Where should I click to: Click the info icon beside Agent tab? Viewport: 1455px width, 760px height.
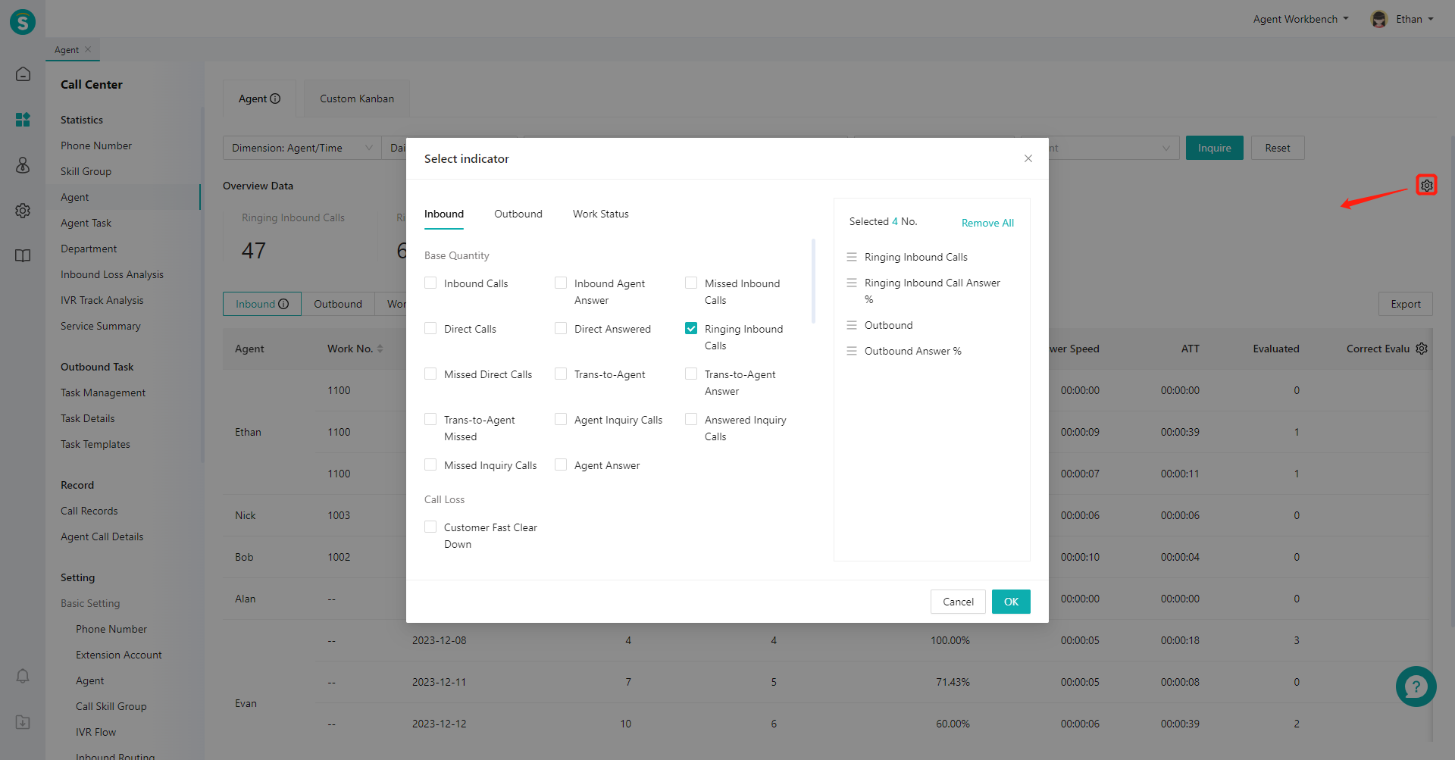[x=275, y=99]
